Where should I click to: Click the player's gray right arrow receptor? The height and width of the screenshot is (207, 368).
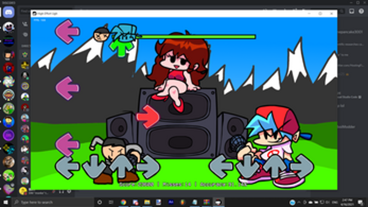point(302,167)
